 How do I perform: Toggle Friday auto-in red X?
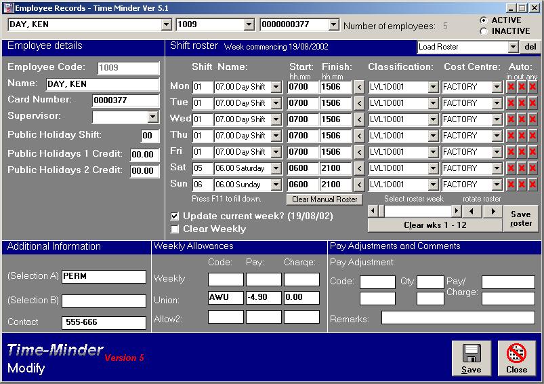point(511,152)
